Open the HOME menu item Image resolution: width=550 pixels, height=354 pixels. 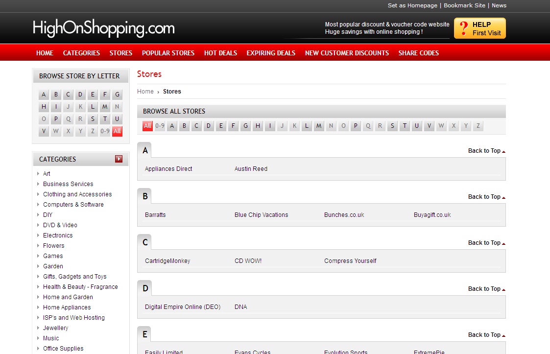[45, 53]
